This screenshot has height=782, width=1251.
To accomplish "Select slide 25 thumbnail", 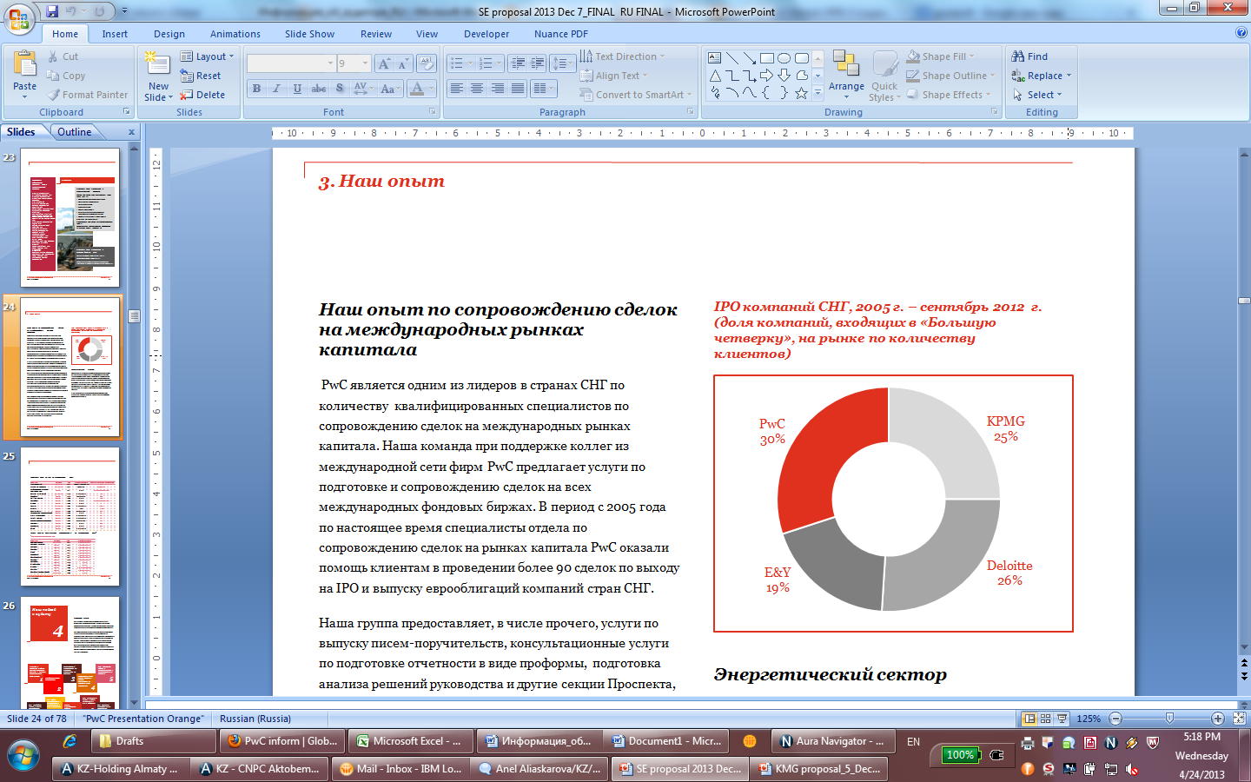I will click(70, 516).
